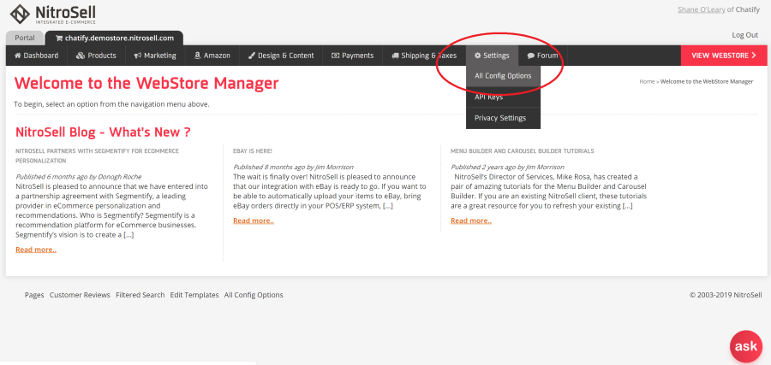This screenshot has width=771, height=365.
Task: Open the Products menu
Action: click(x=96, y=56)
